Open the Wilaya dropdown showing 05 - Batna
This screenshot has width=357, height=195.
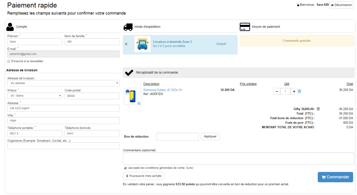point(35,96)
